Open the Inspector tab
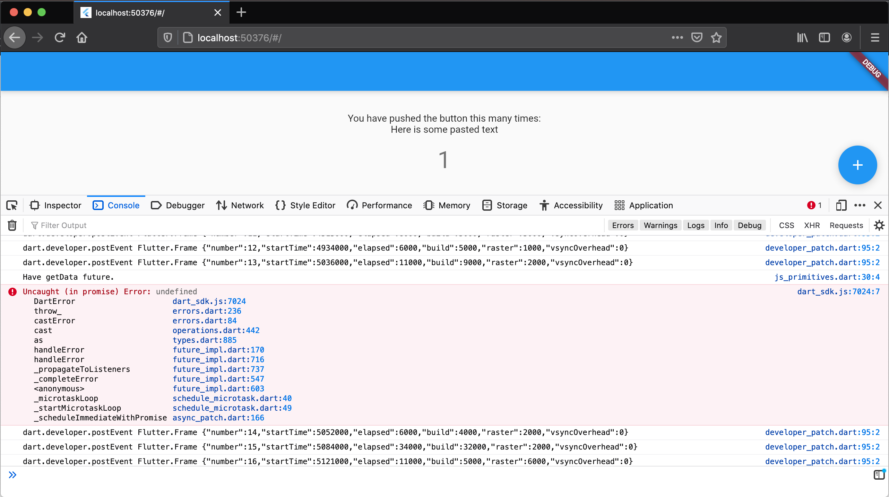Screen dimensions: 889x497 55,205
